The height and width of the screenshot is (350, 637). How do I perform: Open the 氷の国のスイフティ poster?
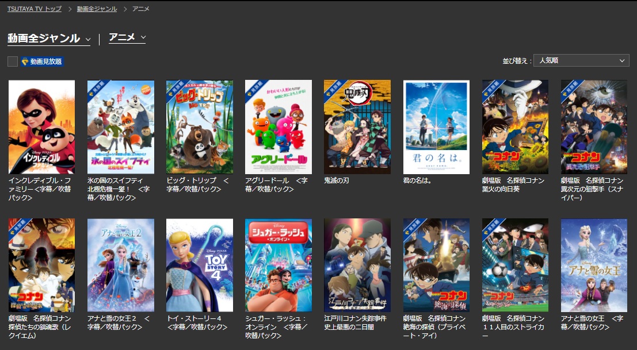[121, 127]
